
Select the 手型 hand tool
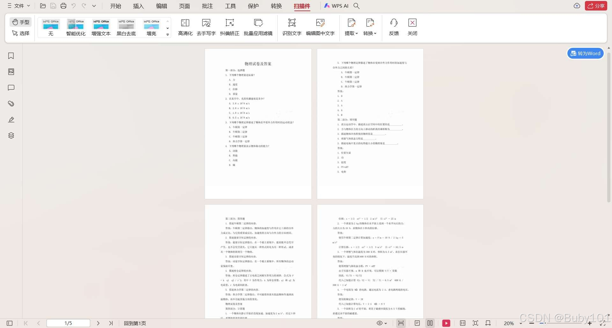[x=21, y=22]
